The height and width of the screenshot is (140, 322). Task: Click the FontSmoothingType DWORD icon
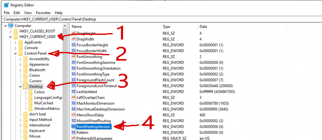(73, 74)
